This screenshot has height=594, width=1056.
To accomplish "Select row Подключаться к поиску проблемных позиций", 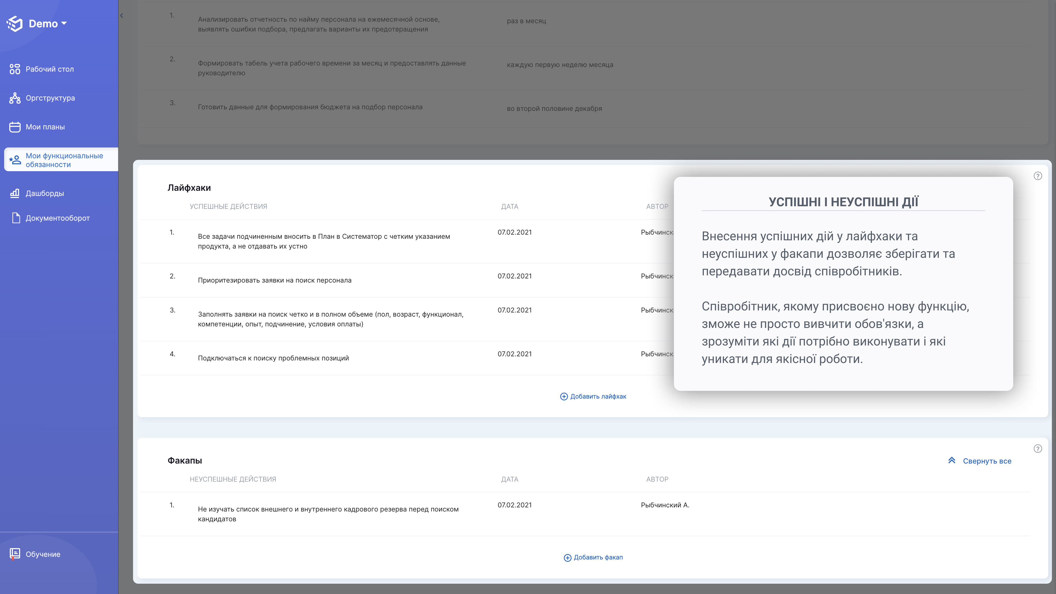I will (x=585, y=358).
